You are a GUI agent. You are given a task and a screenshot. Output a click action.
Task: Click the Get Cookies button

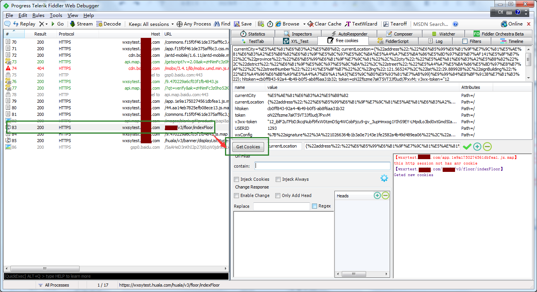[x=248, y=147]
